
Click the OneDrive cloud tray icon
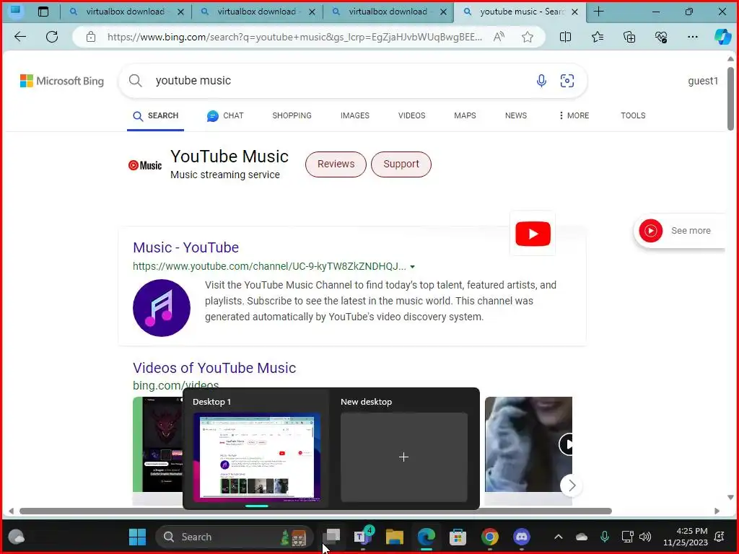click(x=582, y=537)
